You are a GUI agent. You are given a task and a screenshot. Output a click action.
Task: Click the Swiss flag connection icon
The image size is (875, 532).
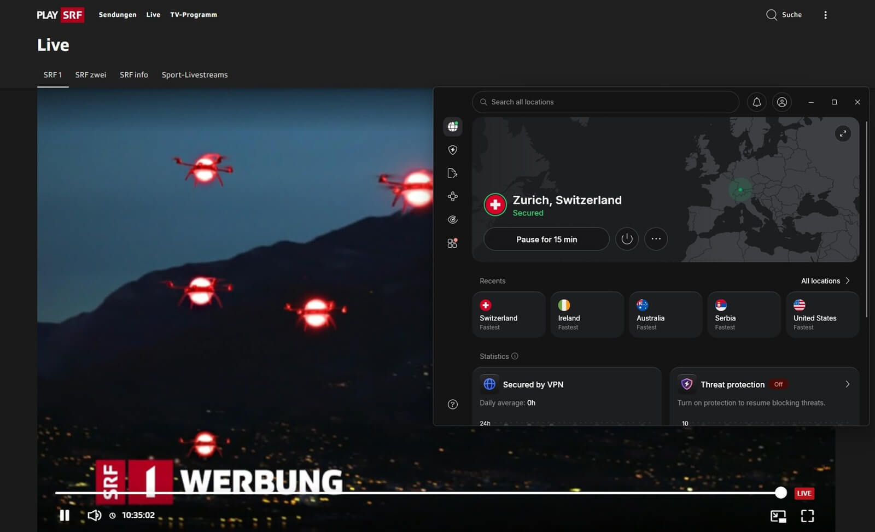coord(495,205)
